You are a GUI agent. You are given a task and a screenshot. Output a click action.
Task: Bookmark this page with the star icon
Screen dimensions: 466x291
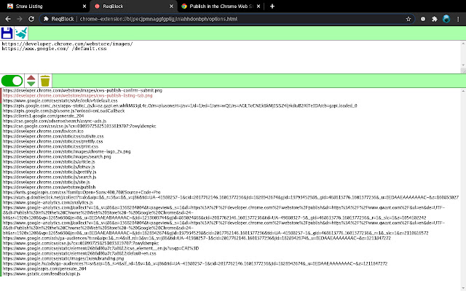pos(408,19)
